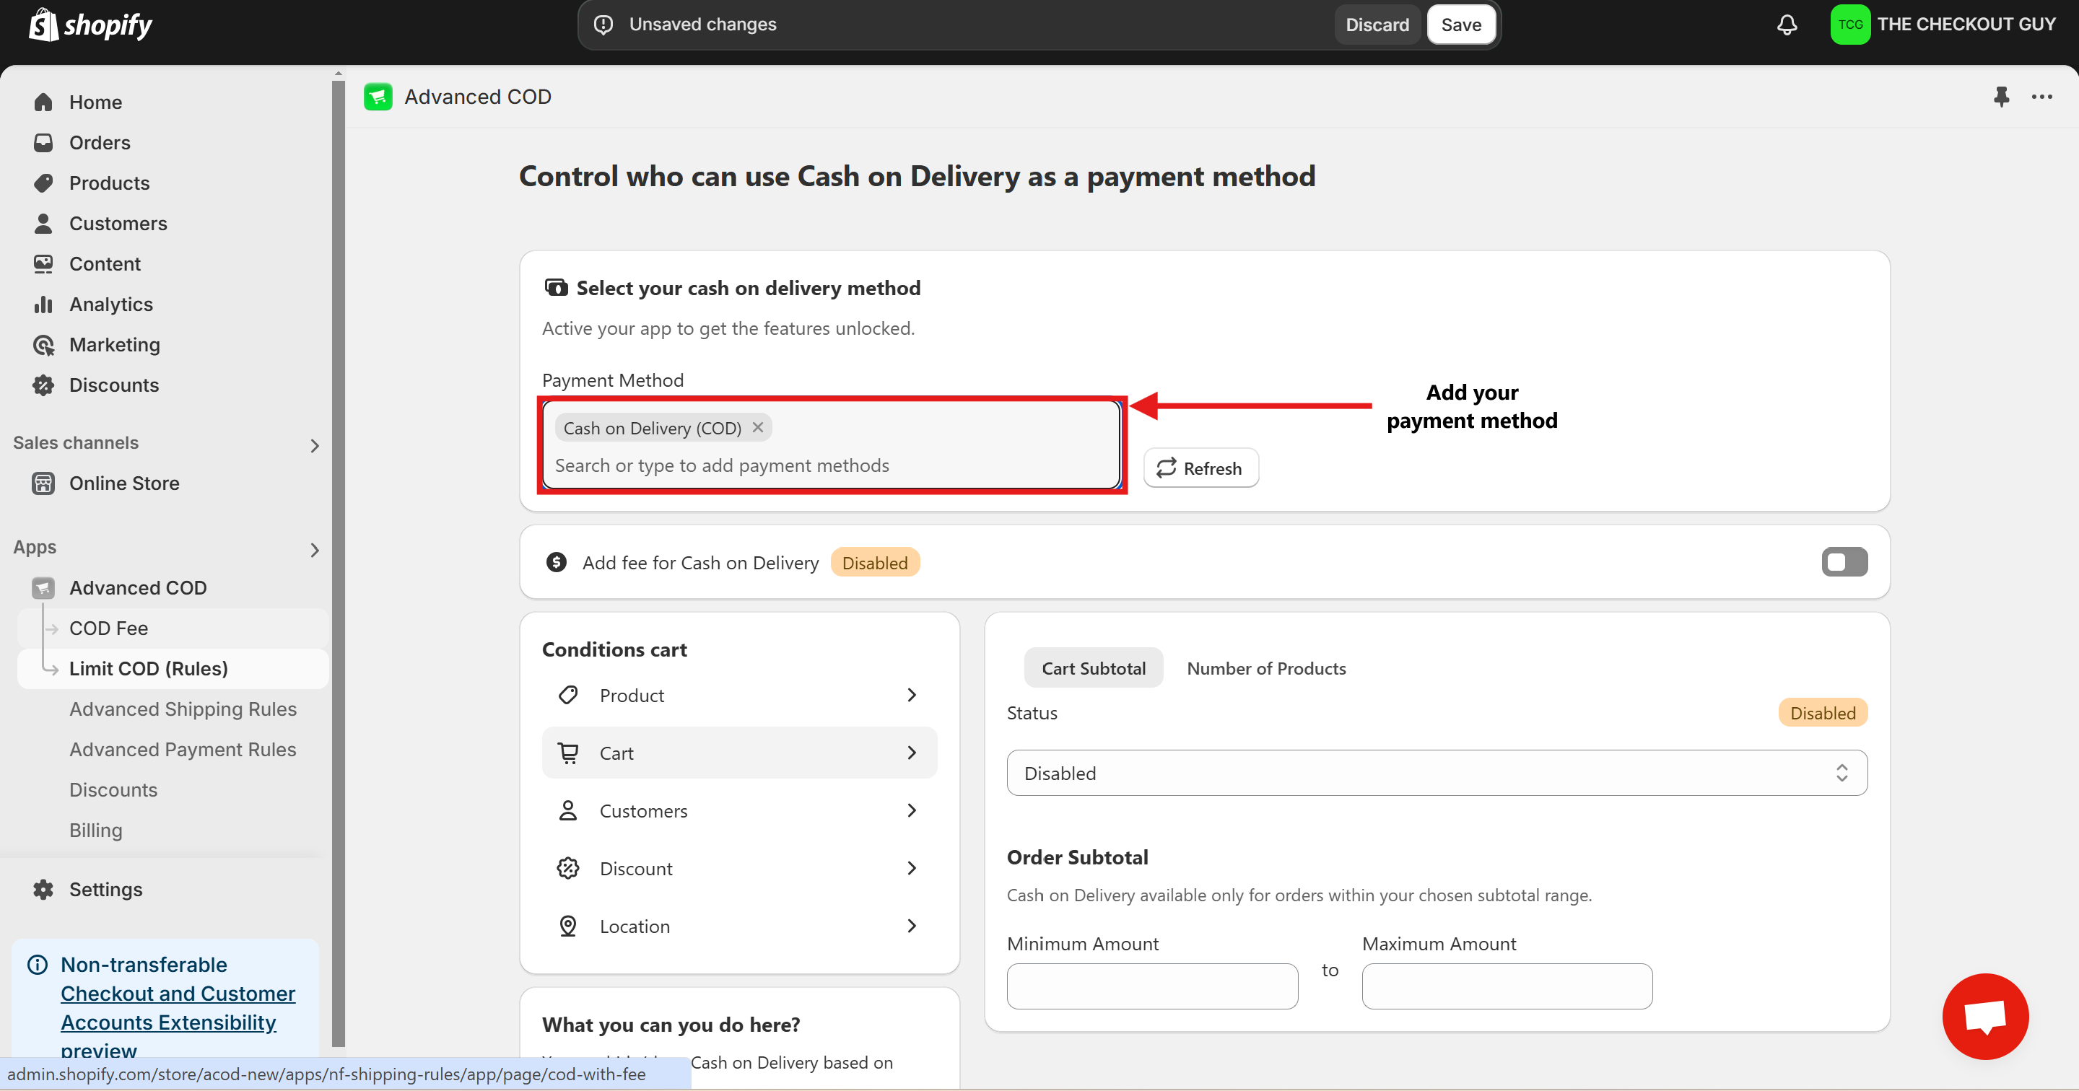Open the Product conditions
This screenshot has height=1091, width=2079.
(x=739, y=696)
